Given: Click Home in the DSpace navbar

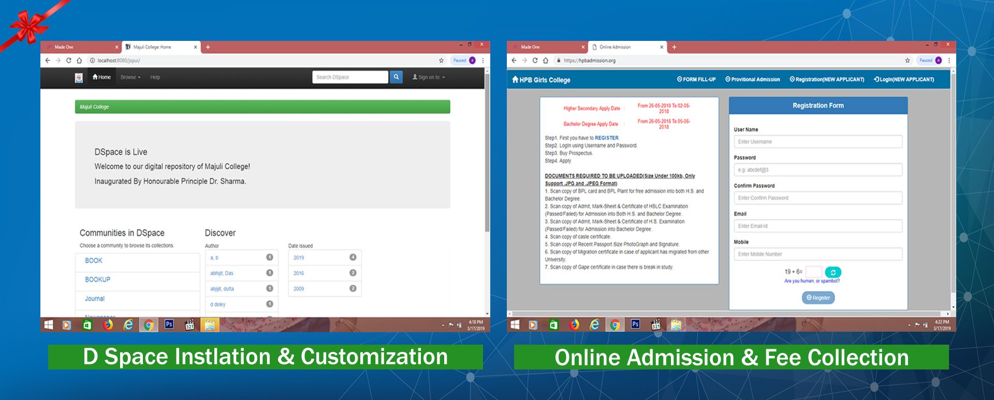Looking at the screenshot, I should point(101,77).
